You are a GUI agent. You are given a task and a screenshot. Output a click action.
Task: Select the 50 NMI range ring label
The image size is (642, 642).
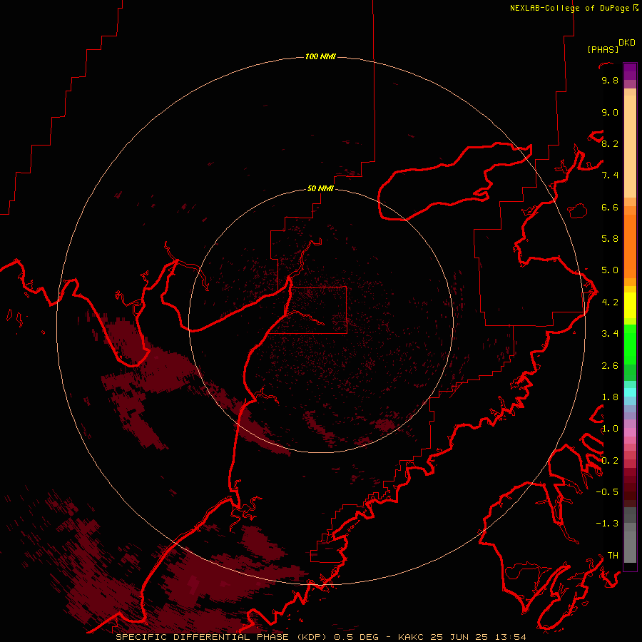(x=320, y=188)
